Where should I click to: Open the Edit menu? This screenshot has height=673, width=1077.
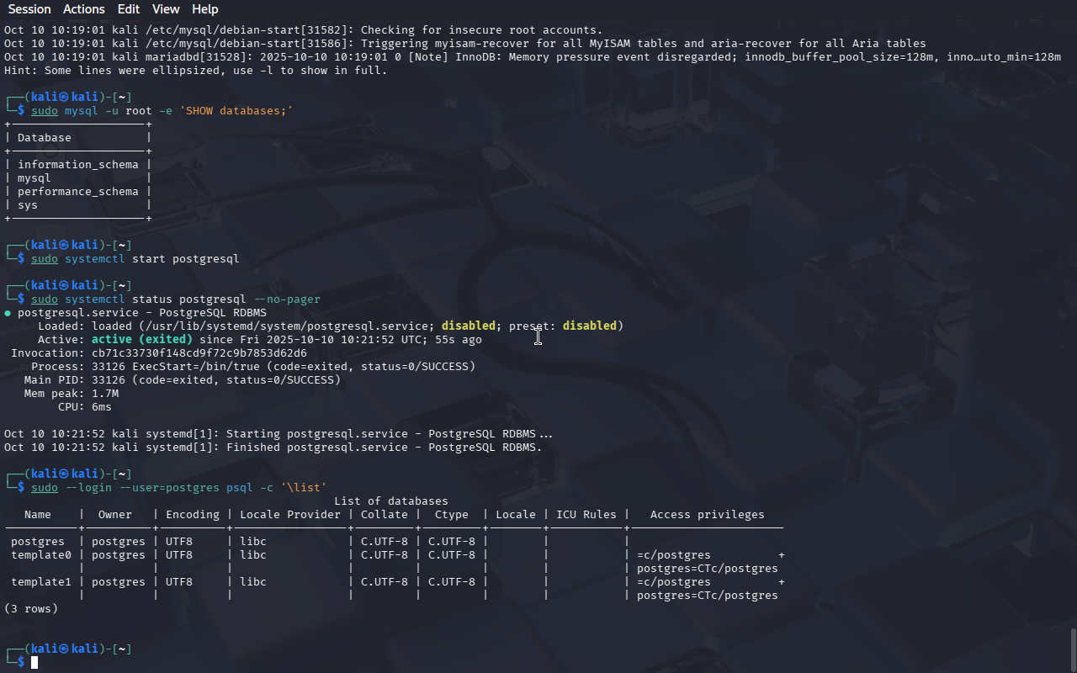click(x=129, y=9)
